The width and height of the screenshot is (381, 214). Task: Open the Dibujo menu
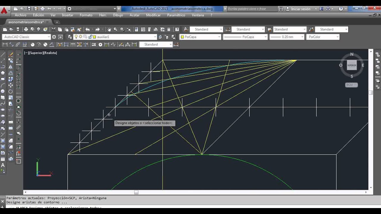coord(118,15)
